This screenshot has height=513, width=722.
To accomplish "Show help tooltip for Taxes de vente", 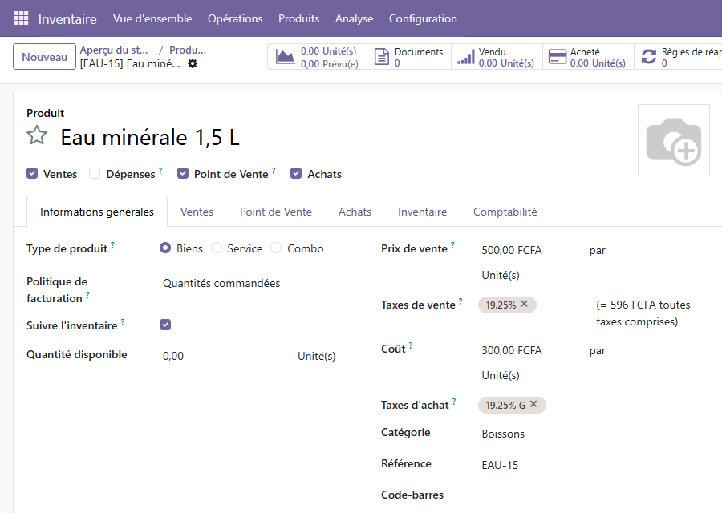I will pyautogui.click(x=460, y=301).
